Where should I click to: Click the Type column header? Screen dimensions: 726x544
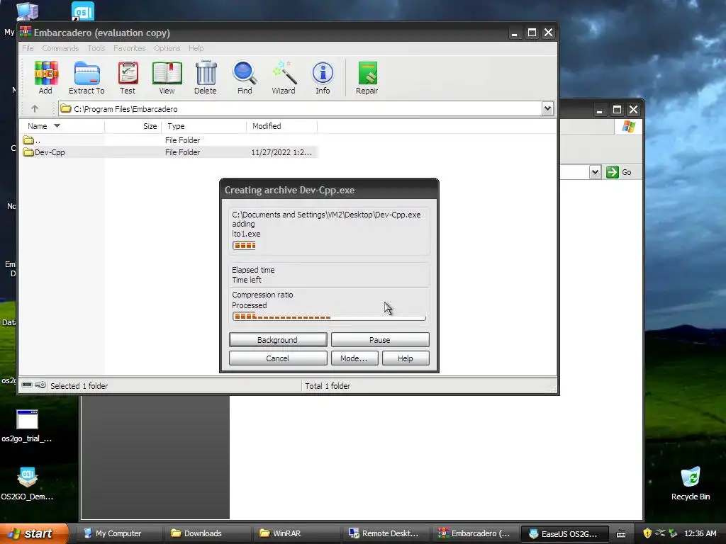coord(203,126)
